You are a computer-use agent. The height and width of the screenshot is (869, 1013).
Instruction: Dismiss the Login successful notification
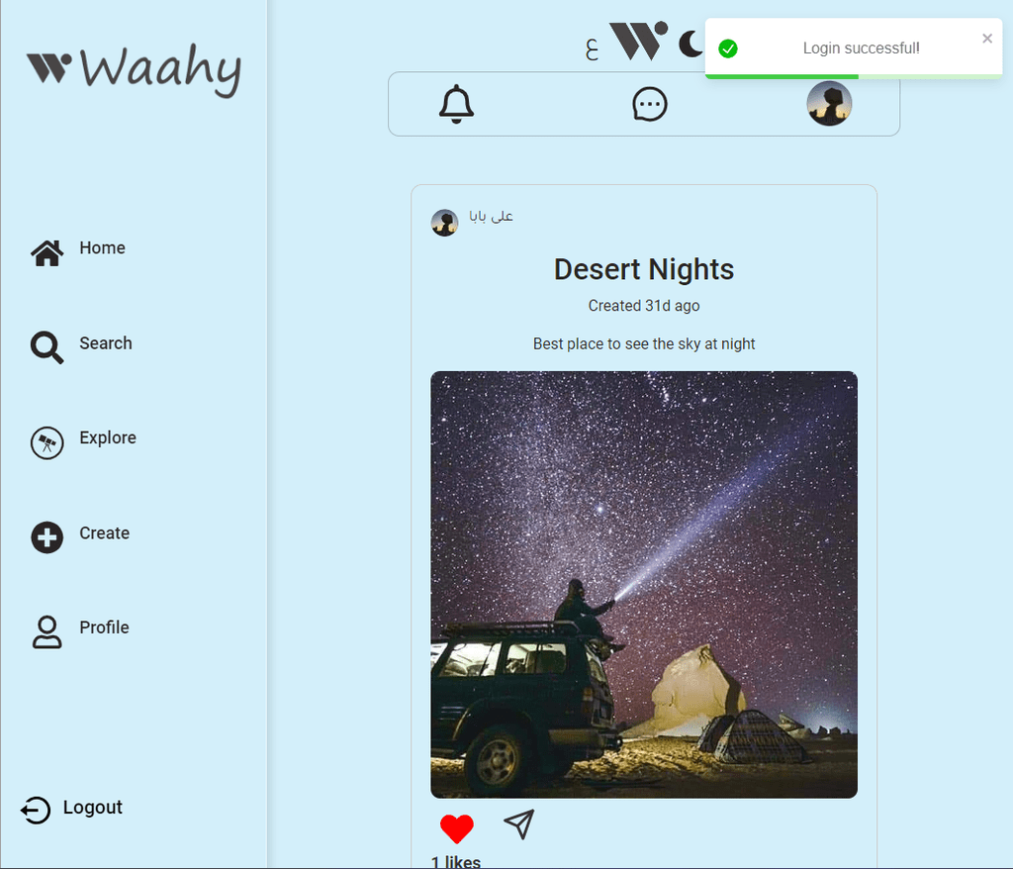[986, 39]
